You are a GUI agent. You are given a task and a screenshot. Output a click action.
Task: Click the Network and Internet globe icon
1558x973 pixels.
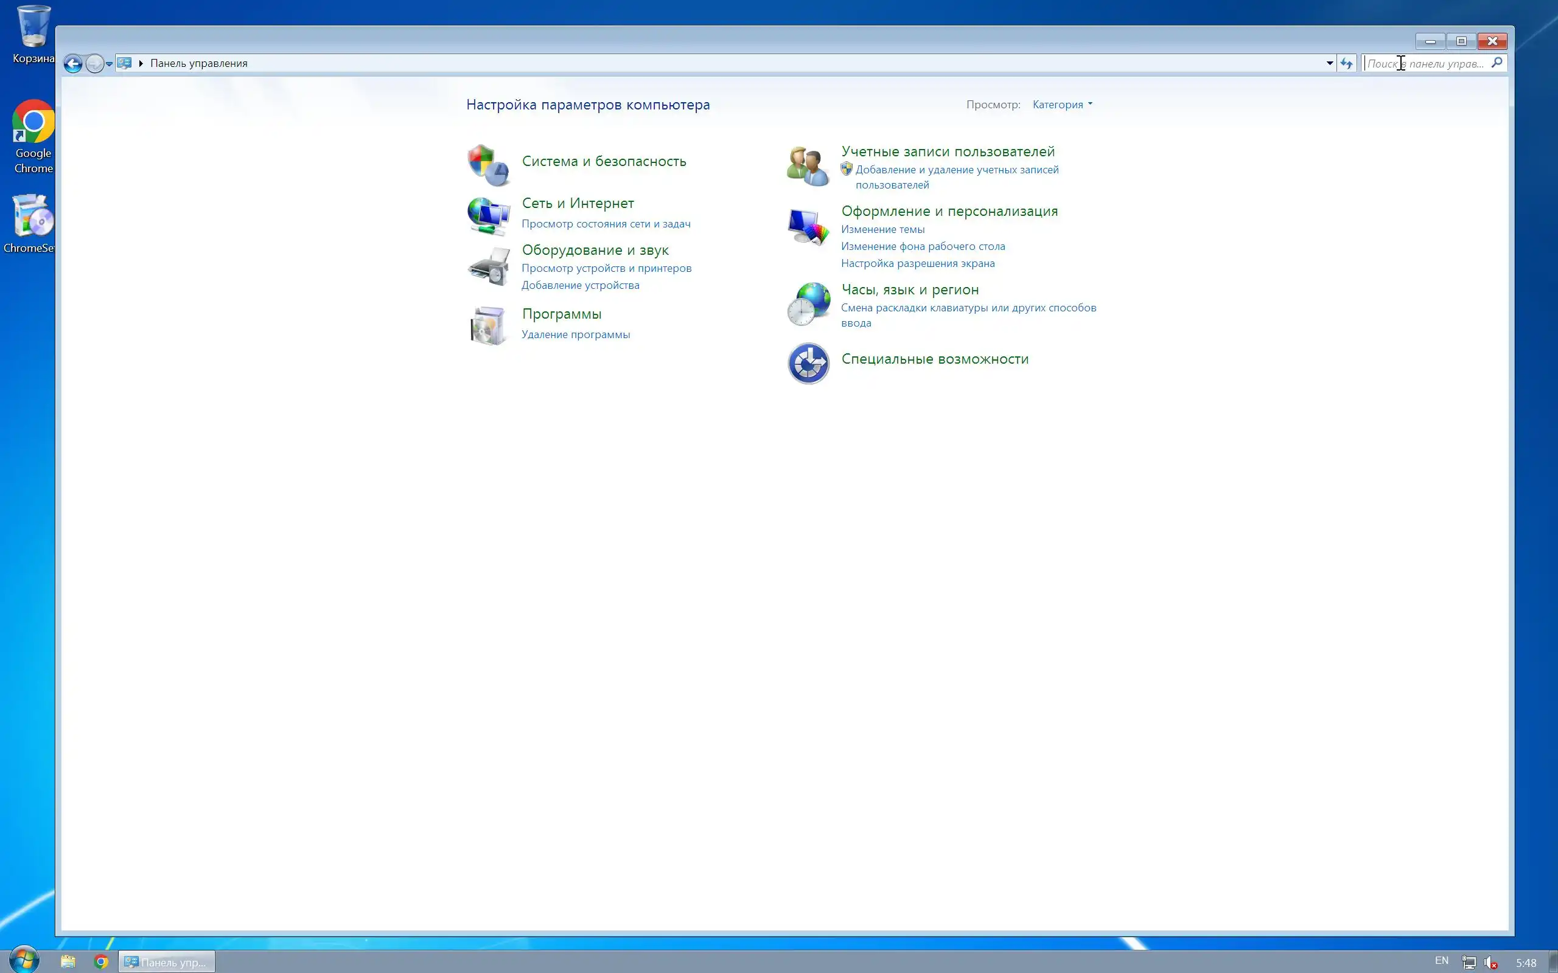[488, 215]
